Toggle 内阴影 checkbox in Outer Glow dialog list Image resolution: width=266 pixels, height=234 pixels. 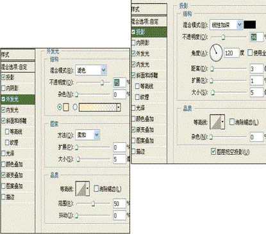tap(3, 88)
